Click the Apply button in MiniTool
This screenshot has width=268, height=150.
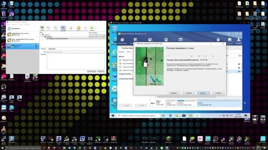[126, 105]
